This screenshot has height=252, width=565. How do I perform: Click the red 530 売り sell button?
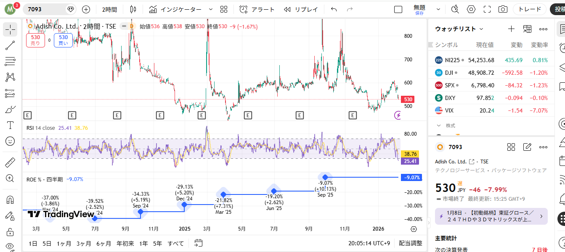(35, 40)
